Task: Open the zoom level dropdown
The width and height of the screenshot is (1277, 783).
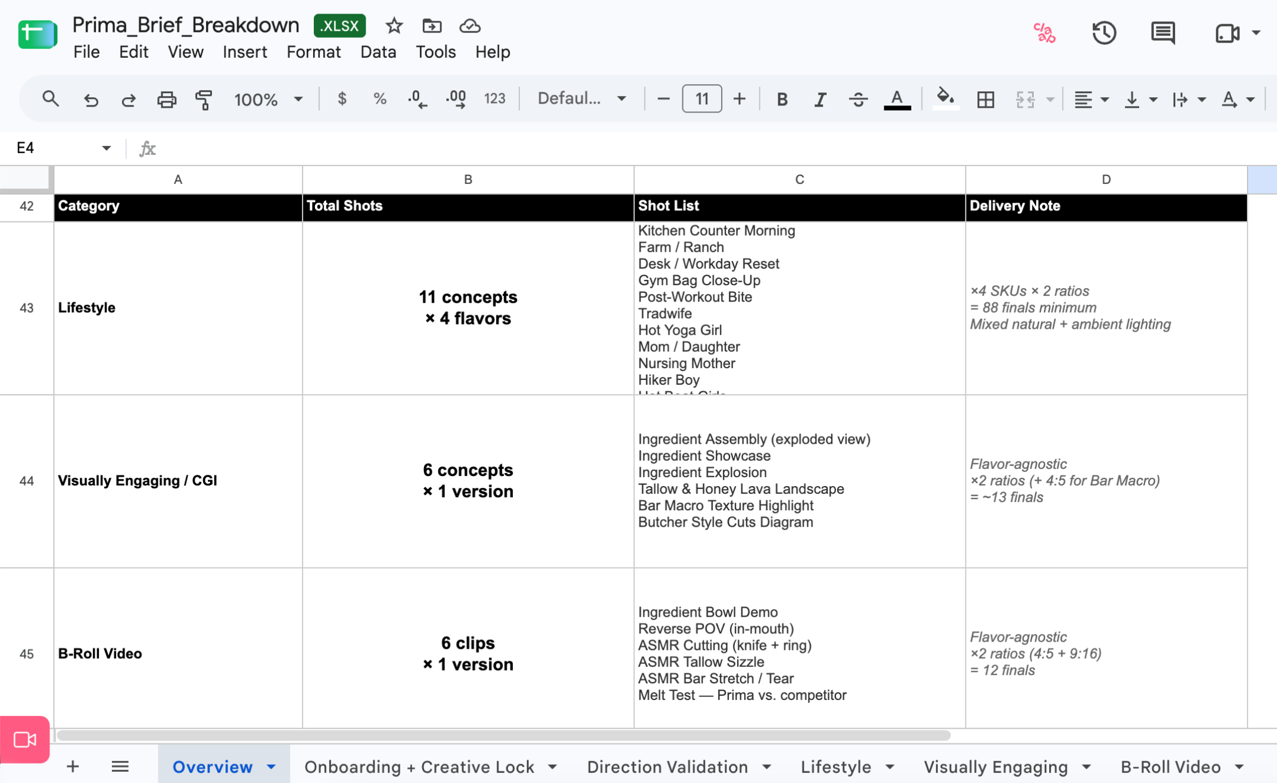Action: coord(268,99)
